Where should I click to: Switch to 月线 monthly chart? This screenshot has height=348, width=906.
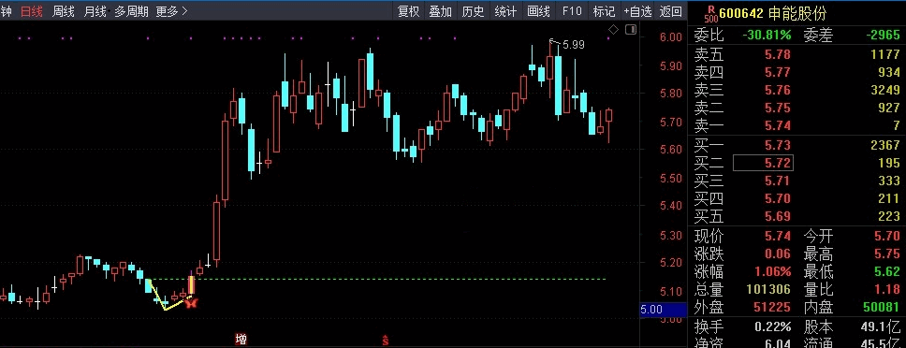point(95,11)
